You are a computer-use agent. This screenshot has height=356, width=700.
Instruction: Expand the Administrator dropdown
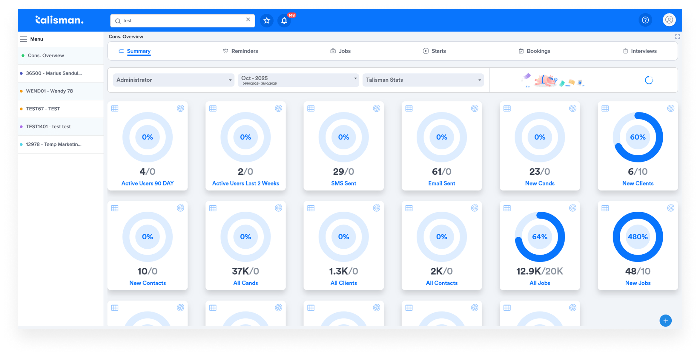coord(174,80)
